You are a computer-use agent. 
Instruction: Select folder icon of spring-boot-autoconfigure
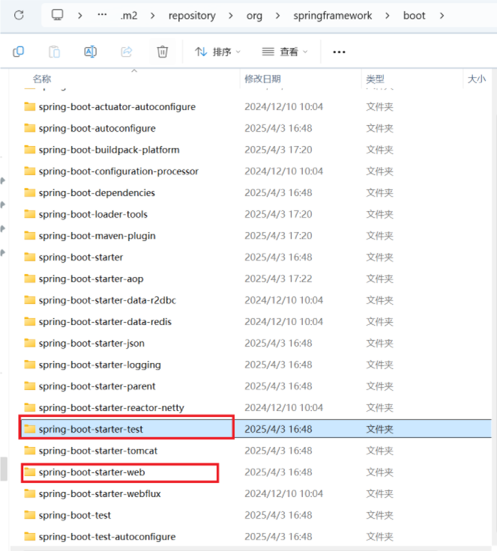point(29,128)
